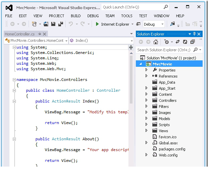
Task: Click the editor vertical scrollbar thumb
Action: pos(131,79)
